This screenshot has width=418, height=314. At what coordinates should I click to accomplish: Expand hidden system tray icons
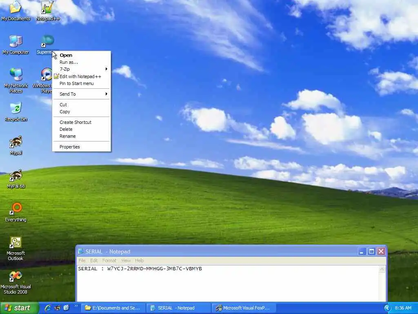tap(387, 308)
